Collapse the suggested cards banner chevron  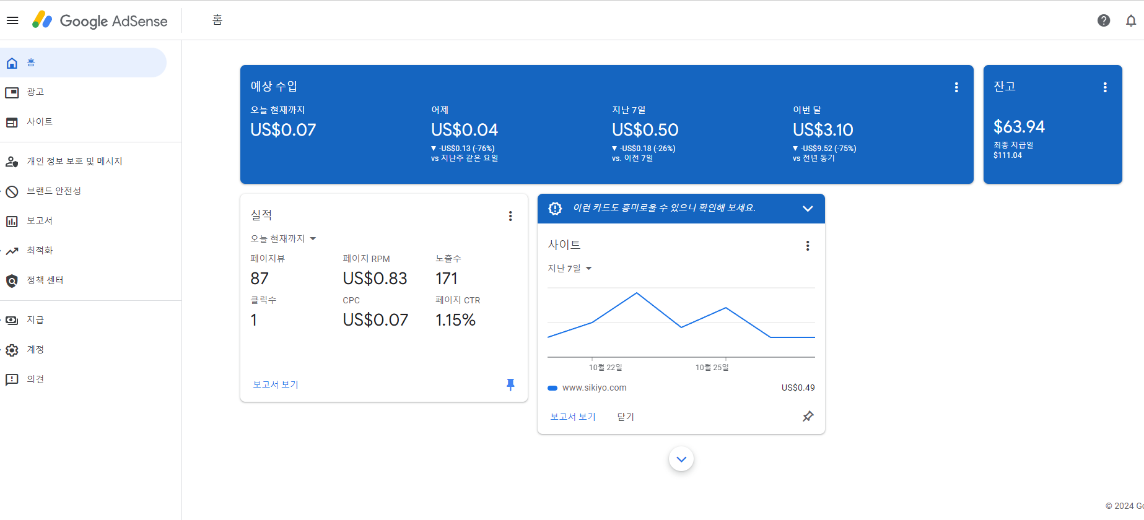(x=808, y=209)
